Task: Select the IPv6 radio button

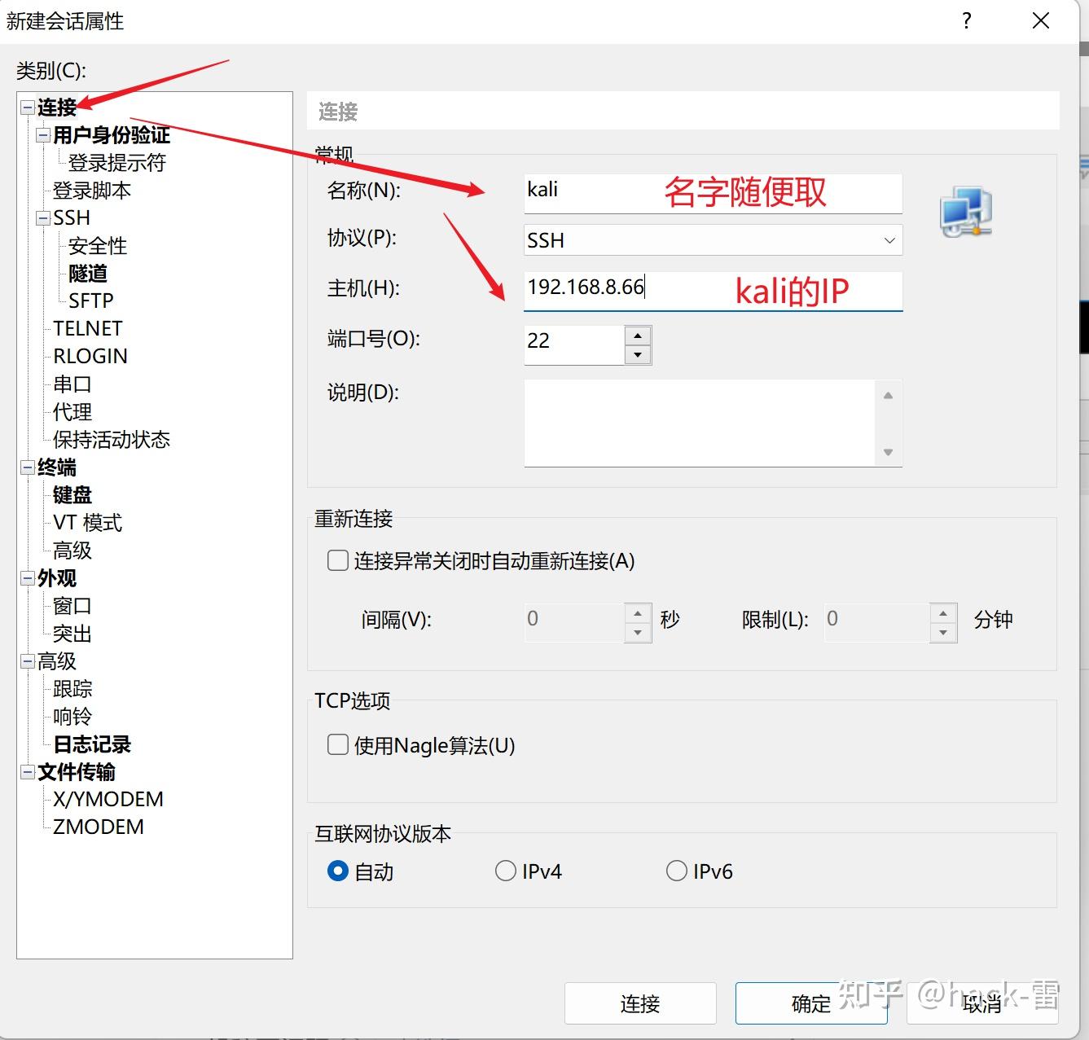Action: (677, 871)
